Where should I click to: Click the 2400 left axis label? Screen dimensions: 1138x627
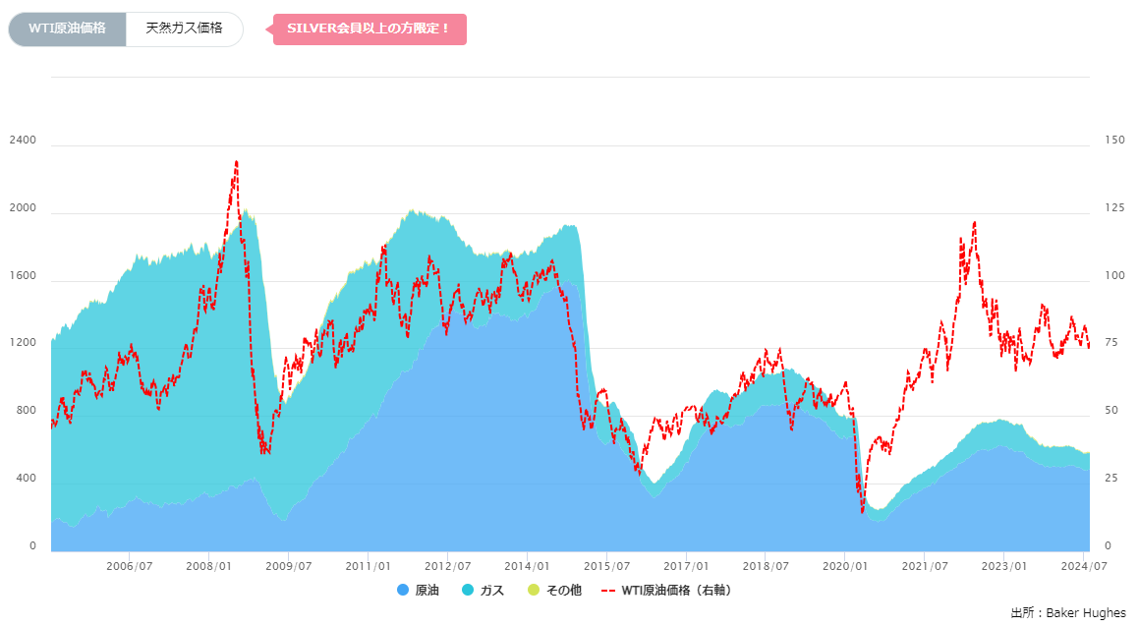[x=23, y=141]
